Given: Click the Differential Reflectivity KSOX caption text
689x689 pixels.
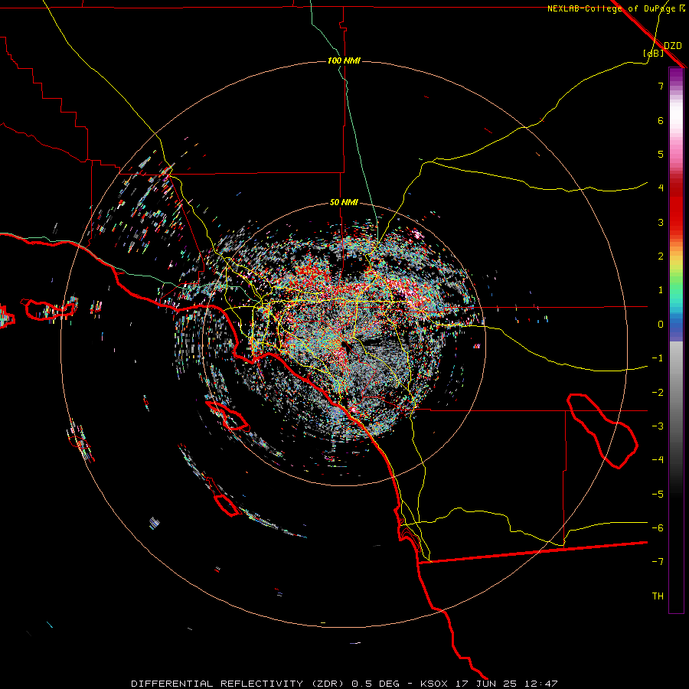Looking at the screenshot, I should point(344,684).
